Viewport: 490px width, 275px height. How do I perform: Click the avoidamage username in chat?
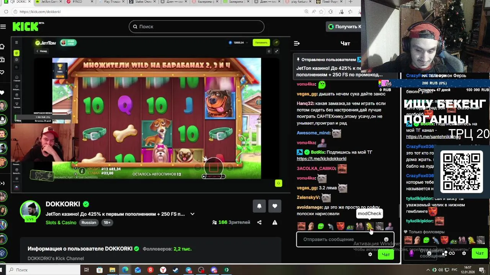click(310, 207)
